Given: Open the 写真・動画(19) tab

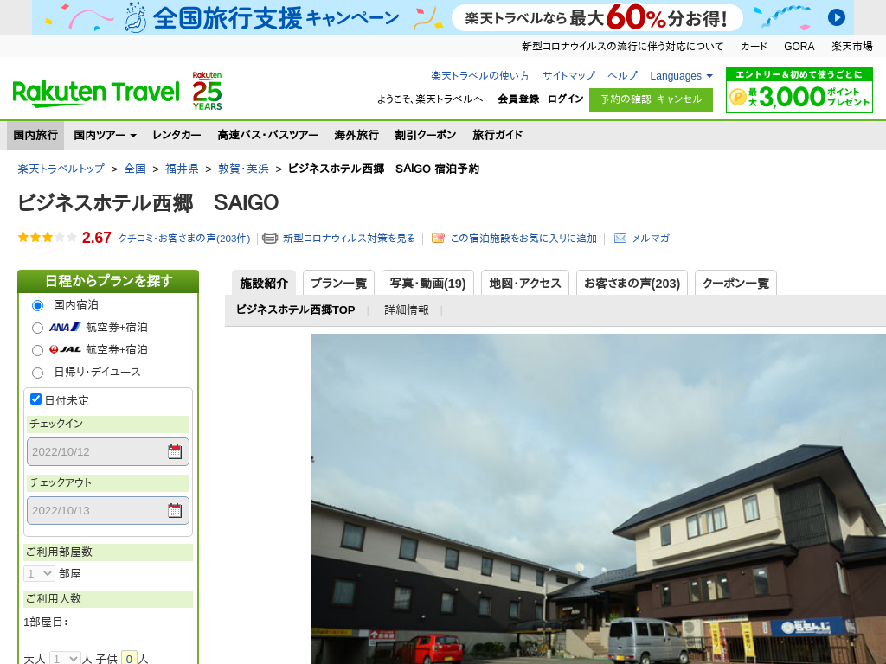Looking at the screenshot, I should tap(427, 283).
